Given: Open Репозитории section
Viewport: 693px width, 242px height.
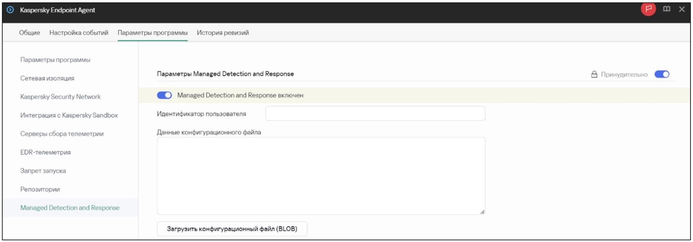Looking at the screenshot, I should 40,189.
